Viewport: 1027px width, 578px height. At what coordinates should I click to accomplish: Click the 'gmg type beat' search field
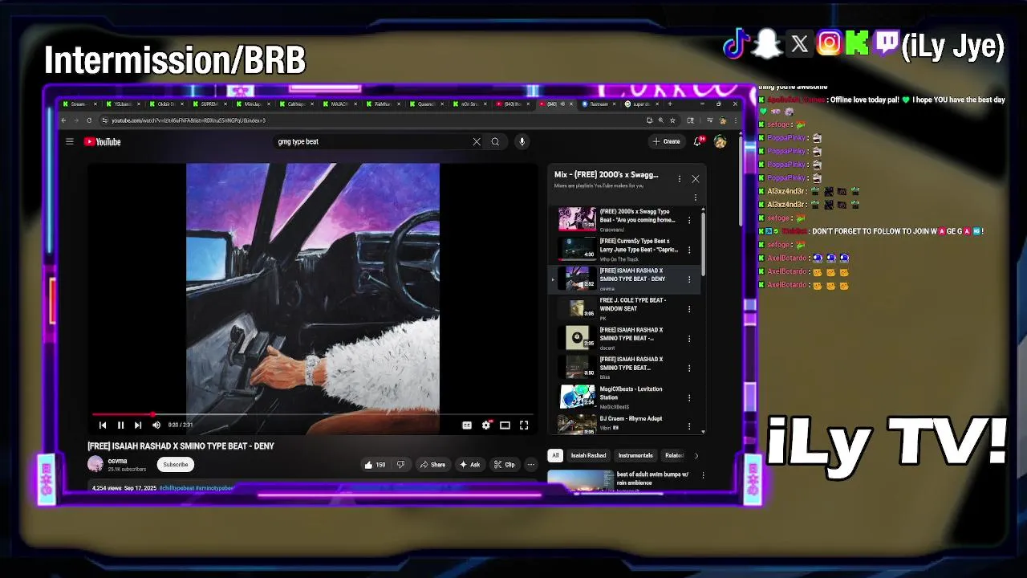373,142
